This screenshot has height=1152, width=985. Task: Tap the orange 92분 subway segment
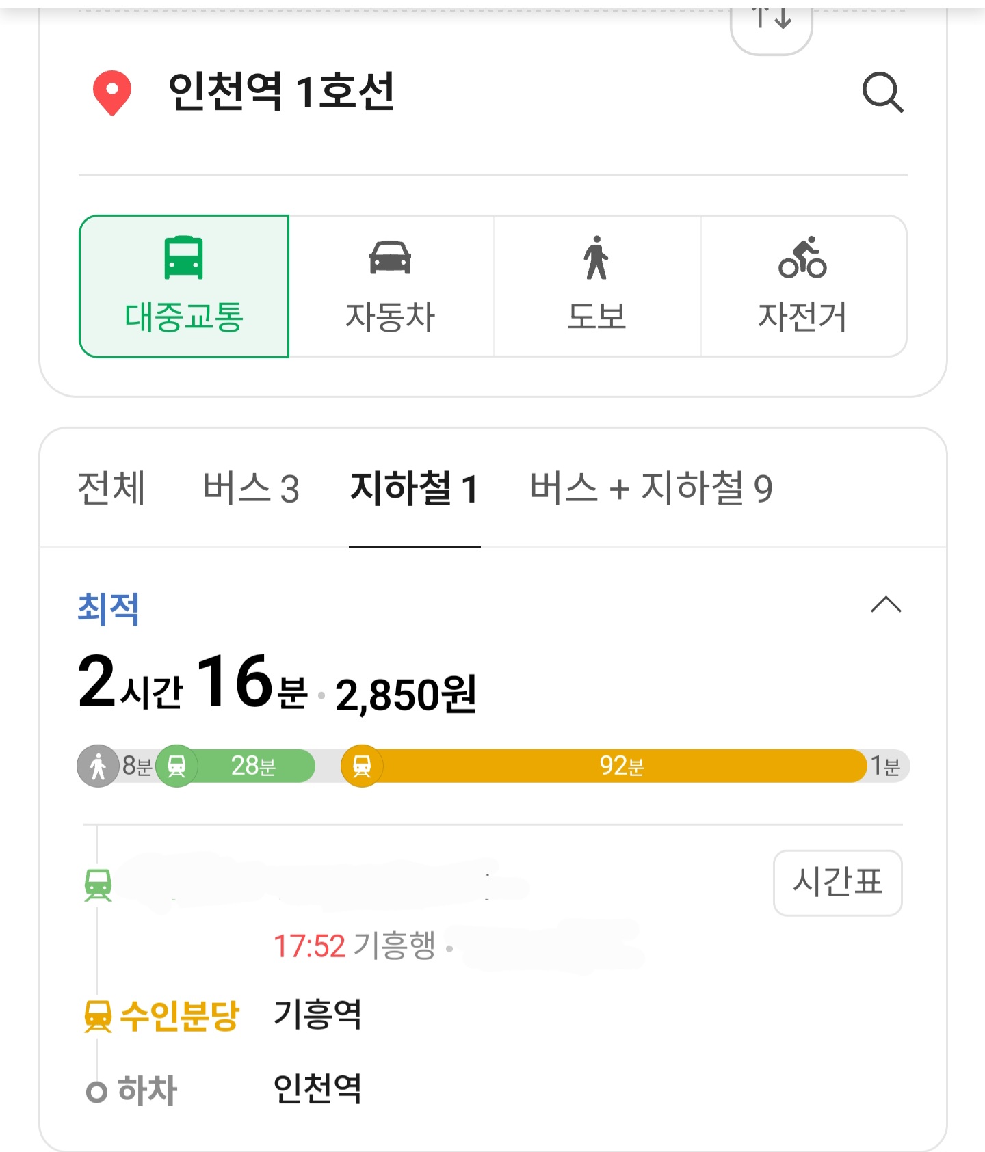pyautogui.click(x=621, y=766)
